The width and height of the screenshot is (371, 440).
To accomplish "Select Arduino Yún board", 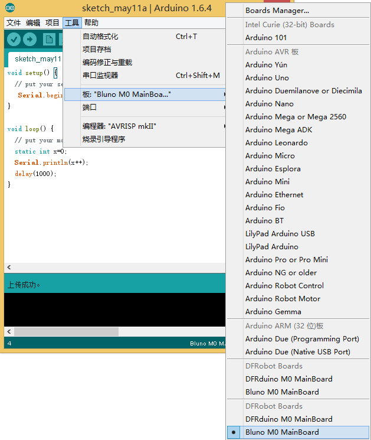I will click(298, 65).
